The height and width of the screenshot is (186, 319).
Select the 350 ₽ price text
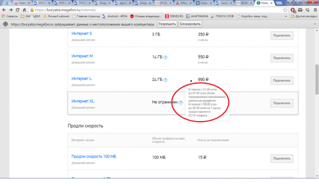tap(203, 35)
